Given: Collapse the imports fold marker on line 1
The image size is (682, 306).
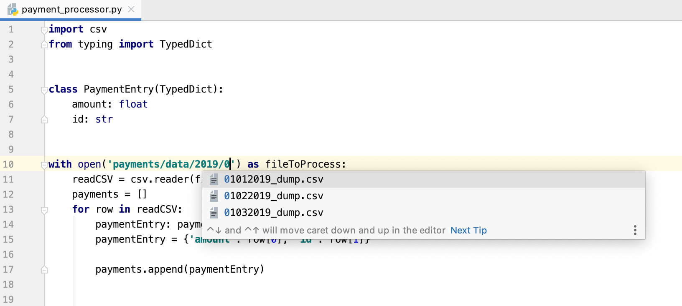Looking at the screenshot, I should [44, 30].
